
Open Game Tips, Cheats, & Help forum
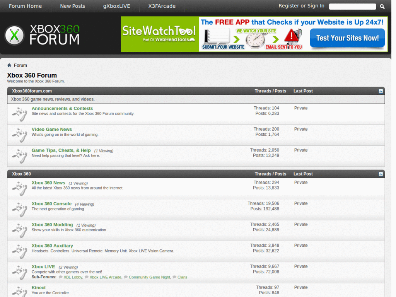[61, 150]
